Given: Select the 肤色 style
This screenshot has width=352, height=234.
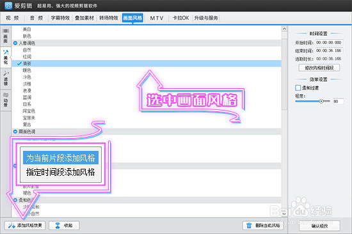Looking at the screenshot, I should pos(27,36).
